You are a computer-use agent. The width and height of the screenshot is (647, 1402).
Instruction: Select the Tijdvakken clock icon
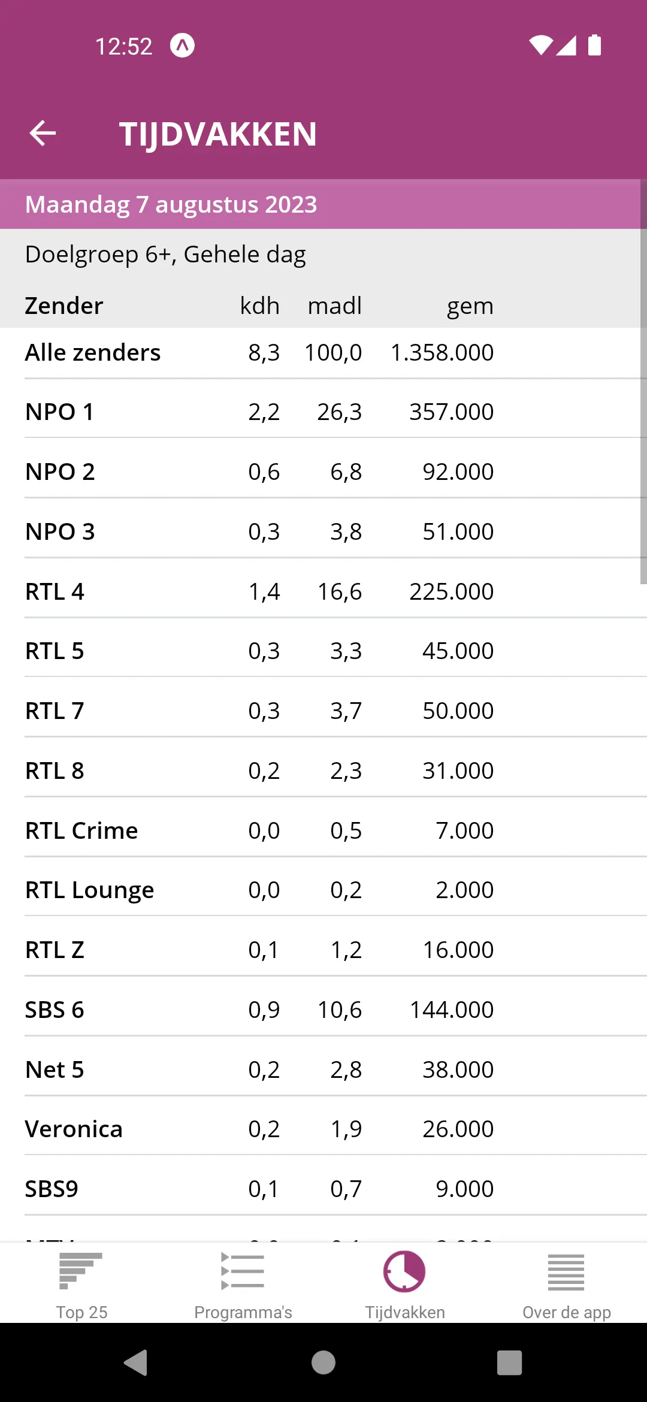click(404, 1271)
